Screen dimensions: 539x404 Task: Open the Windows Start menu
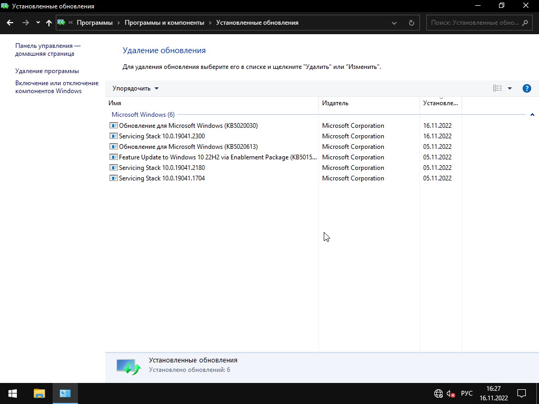pos(13,393)
